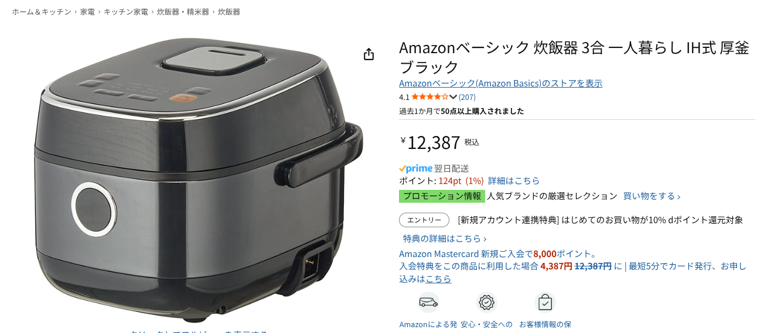
Task: Go to 家電 breadcrumb category
Action: tap(87, 12)
